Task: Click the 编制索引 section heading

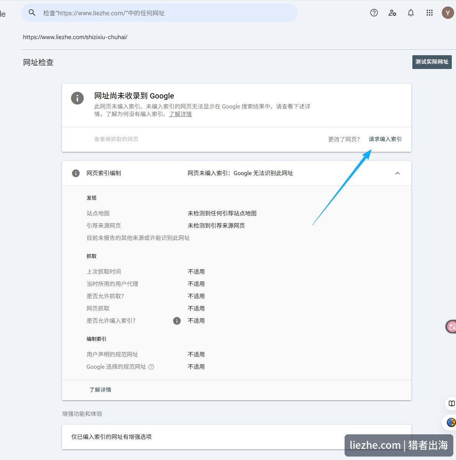Action: tap(96, 339)
